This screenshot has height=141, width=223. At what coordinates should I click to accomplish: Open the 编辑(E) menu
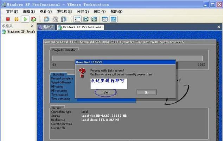[x=29, y=12]
